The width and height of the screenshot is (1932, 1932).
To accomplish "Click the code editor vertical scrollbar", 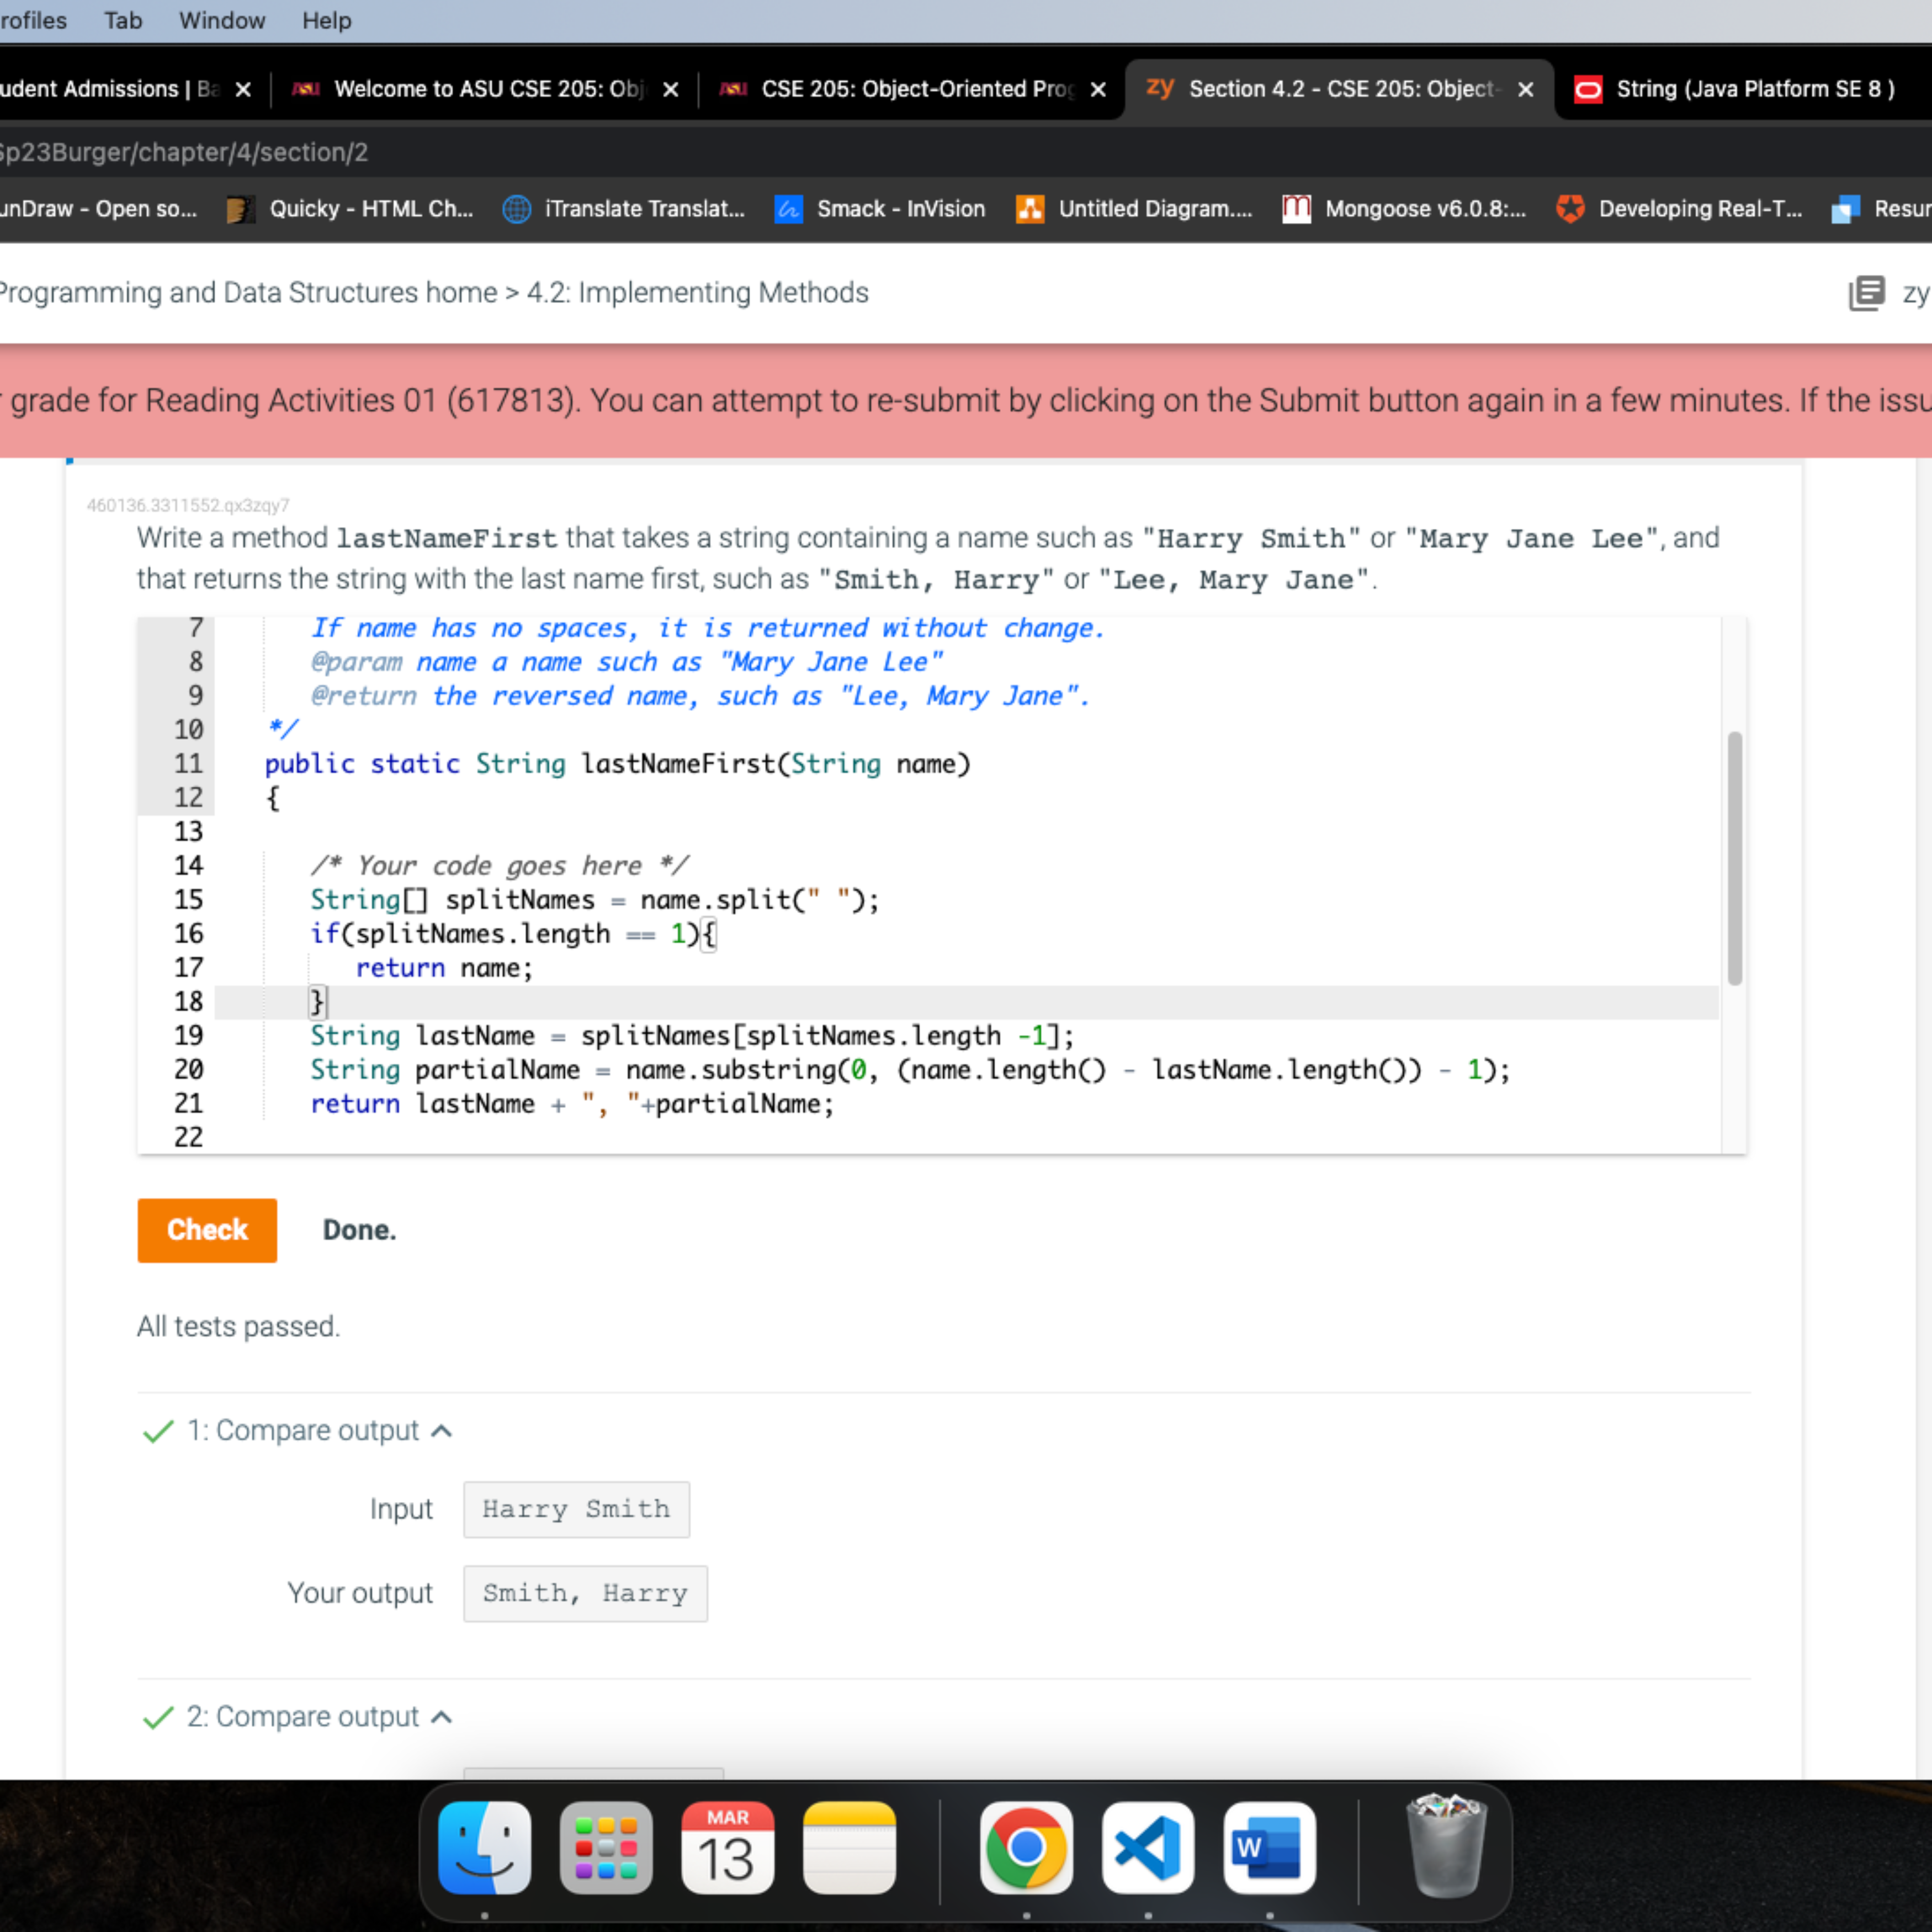I will (1735, 858).
